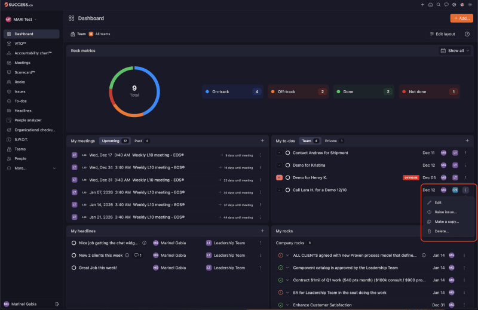Screen dimensions: 478x310
Task: Select the Upcoming meetings tab
Action: point(115,141)
